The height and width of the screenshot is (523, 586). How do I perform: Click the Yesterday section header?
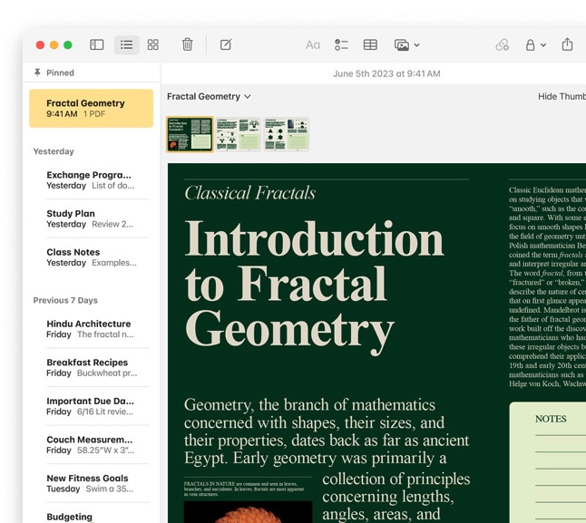[x=54, y=151]
